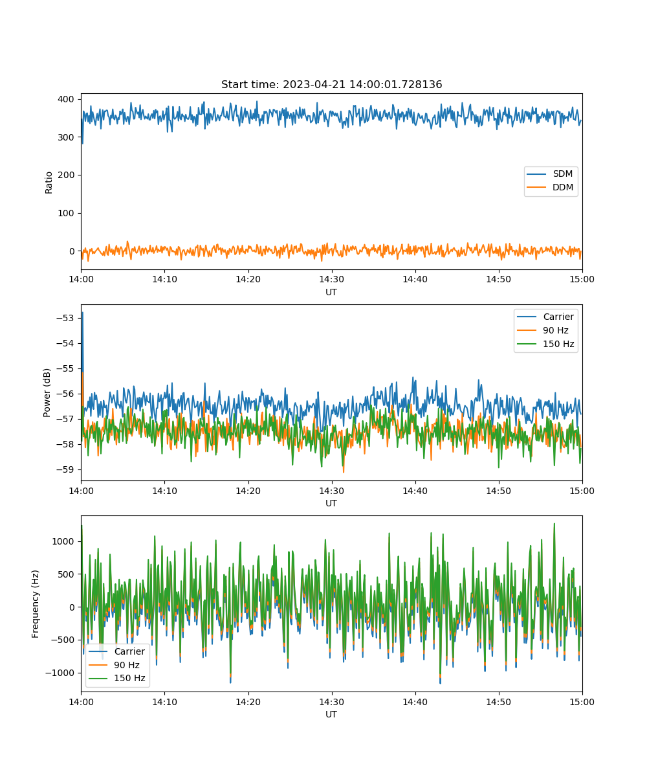Click the Ratio y-axis label
This screenshot has height=777, width=647.
click(49, 182)
